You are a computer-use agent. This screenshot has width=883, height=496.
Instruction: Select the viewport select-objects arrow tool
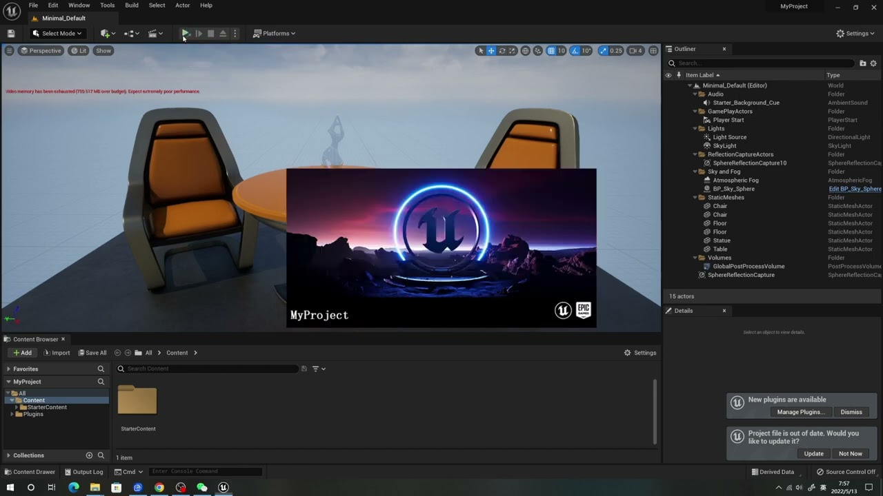[x=481, y=50]
